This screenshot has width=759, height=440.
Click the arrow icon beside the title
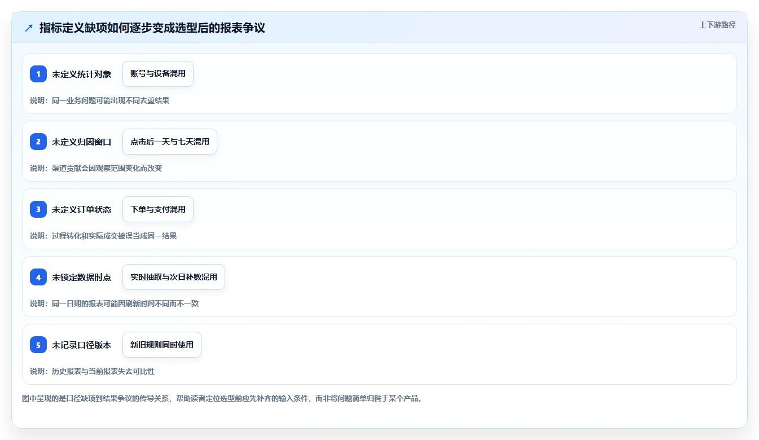coord(28,28)
